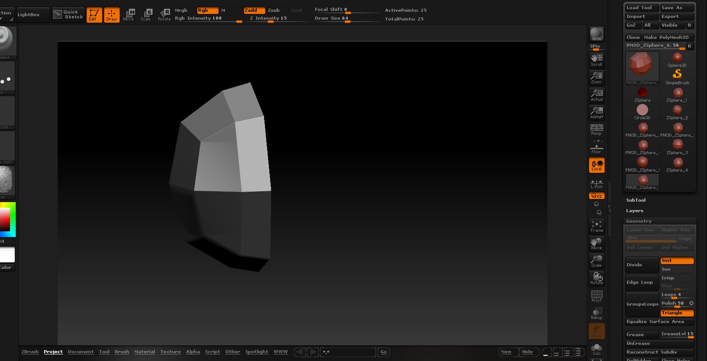Click the Scroll canvas icon
The height and width of the screenshot is (361, 707).
[597, 60]
